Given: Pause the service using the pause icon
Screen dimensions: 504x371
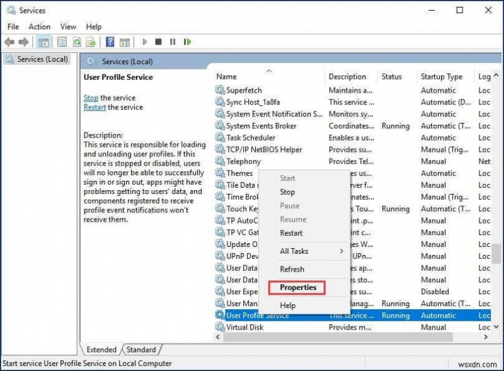Looking at the screenshot, I should [173, 42].
